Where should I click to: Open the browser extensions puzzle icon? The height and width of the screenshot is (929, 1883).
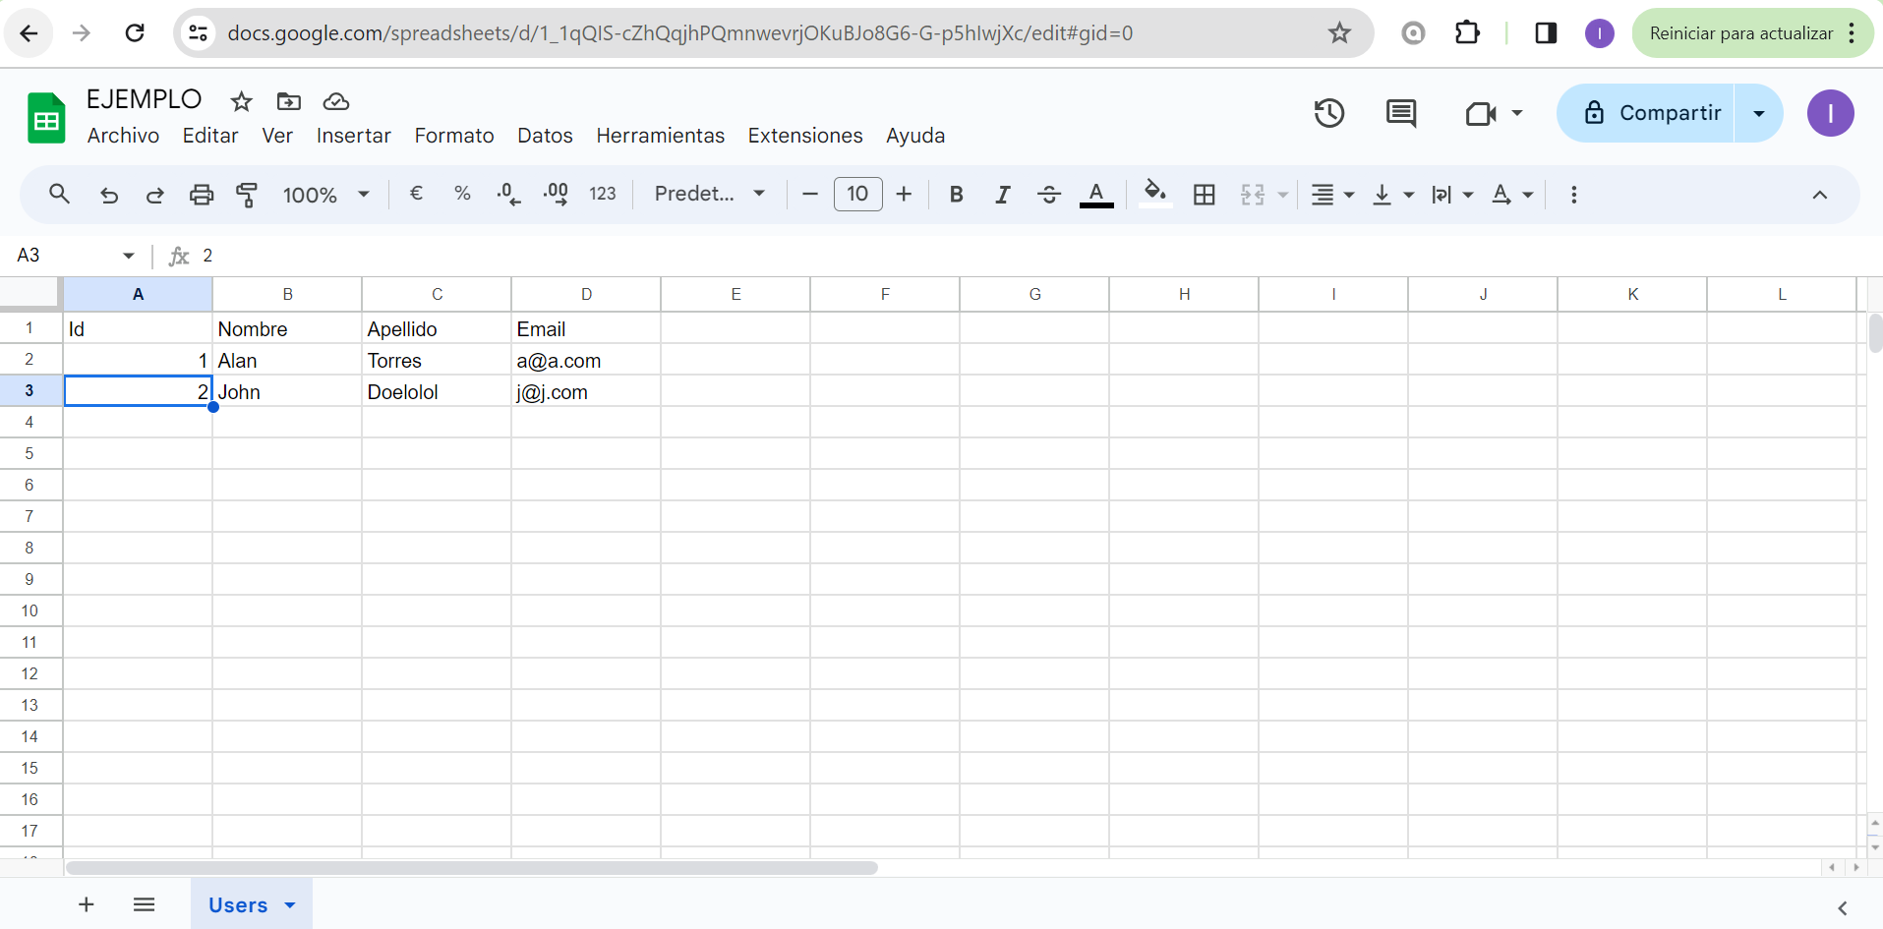pos(1467,33)
